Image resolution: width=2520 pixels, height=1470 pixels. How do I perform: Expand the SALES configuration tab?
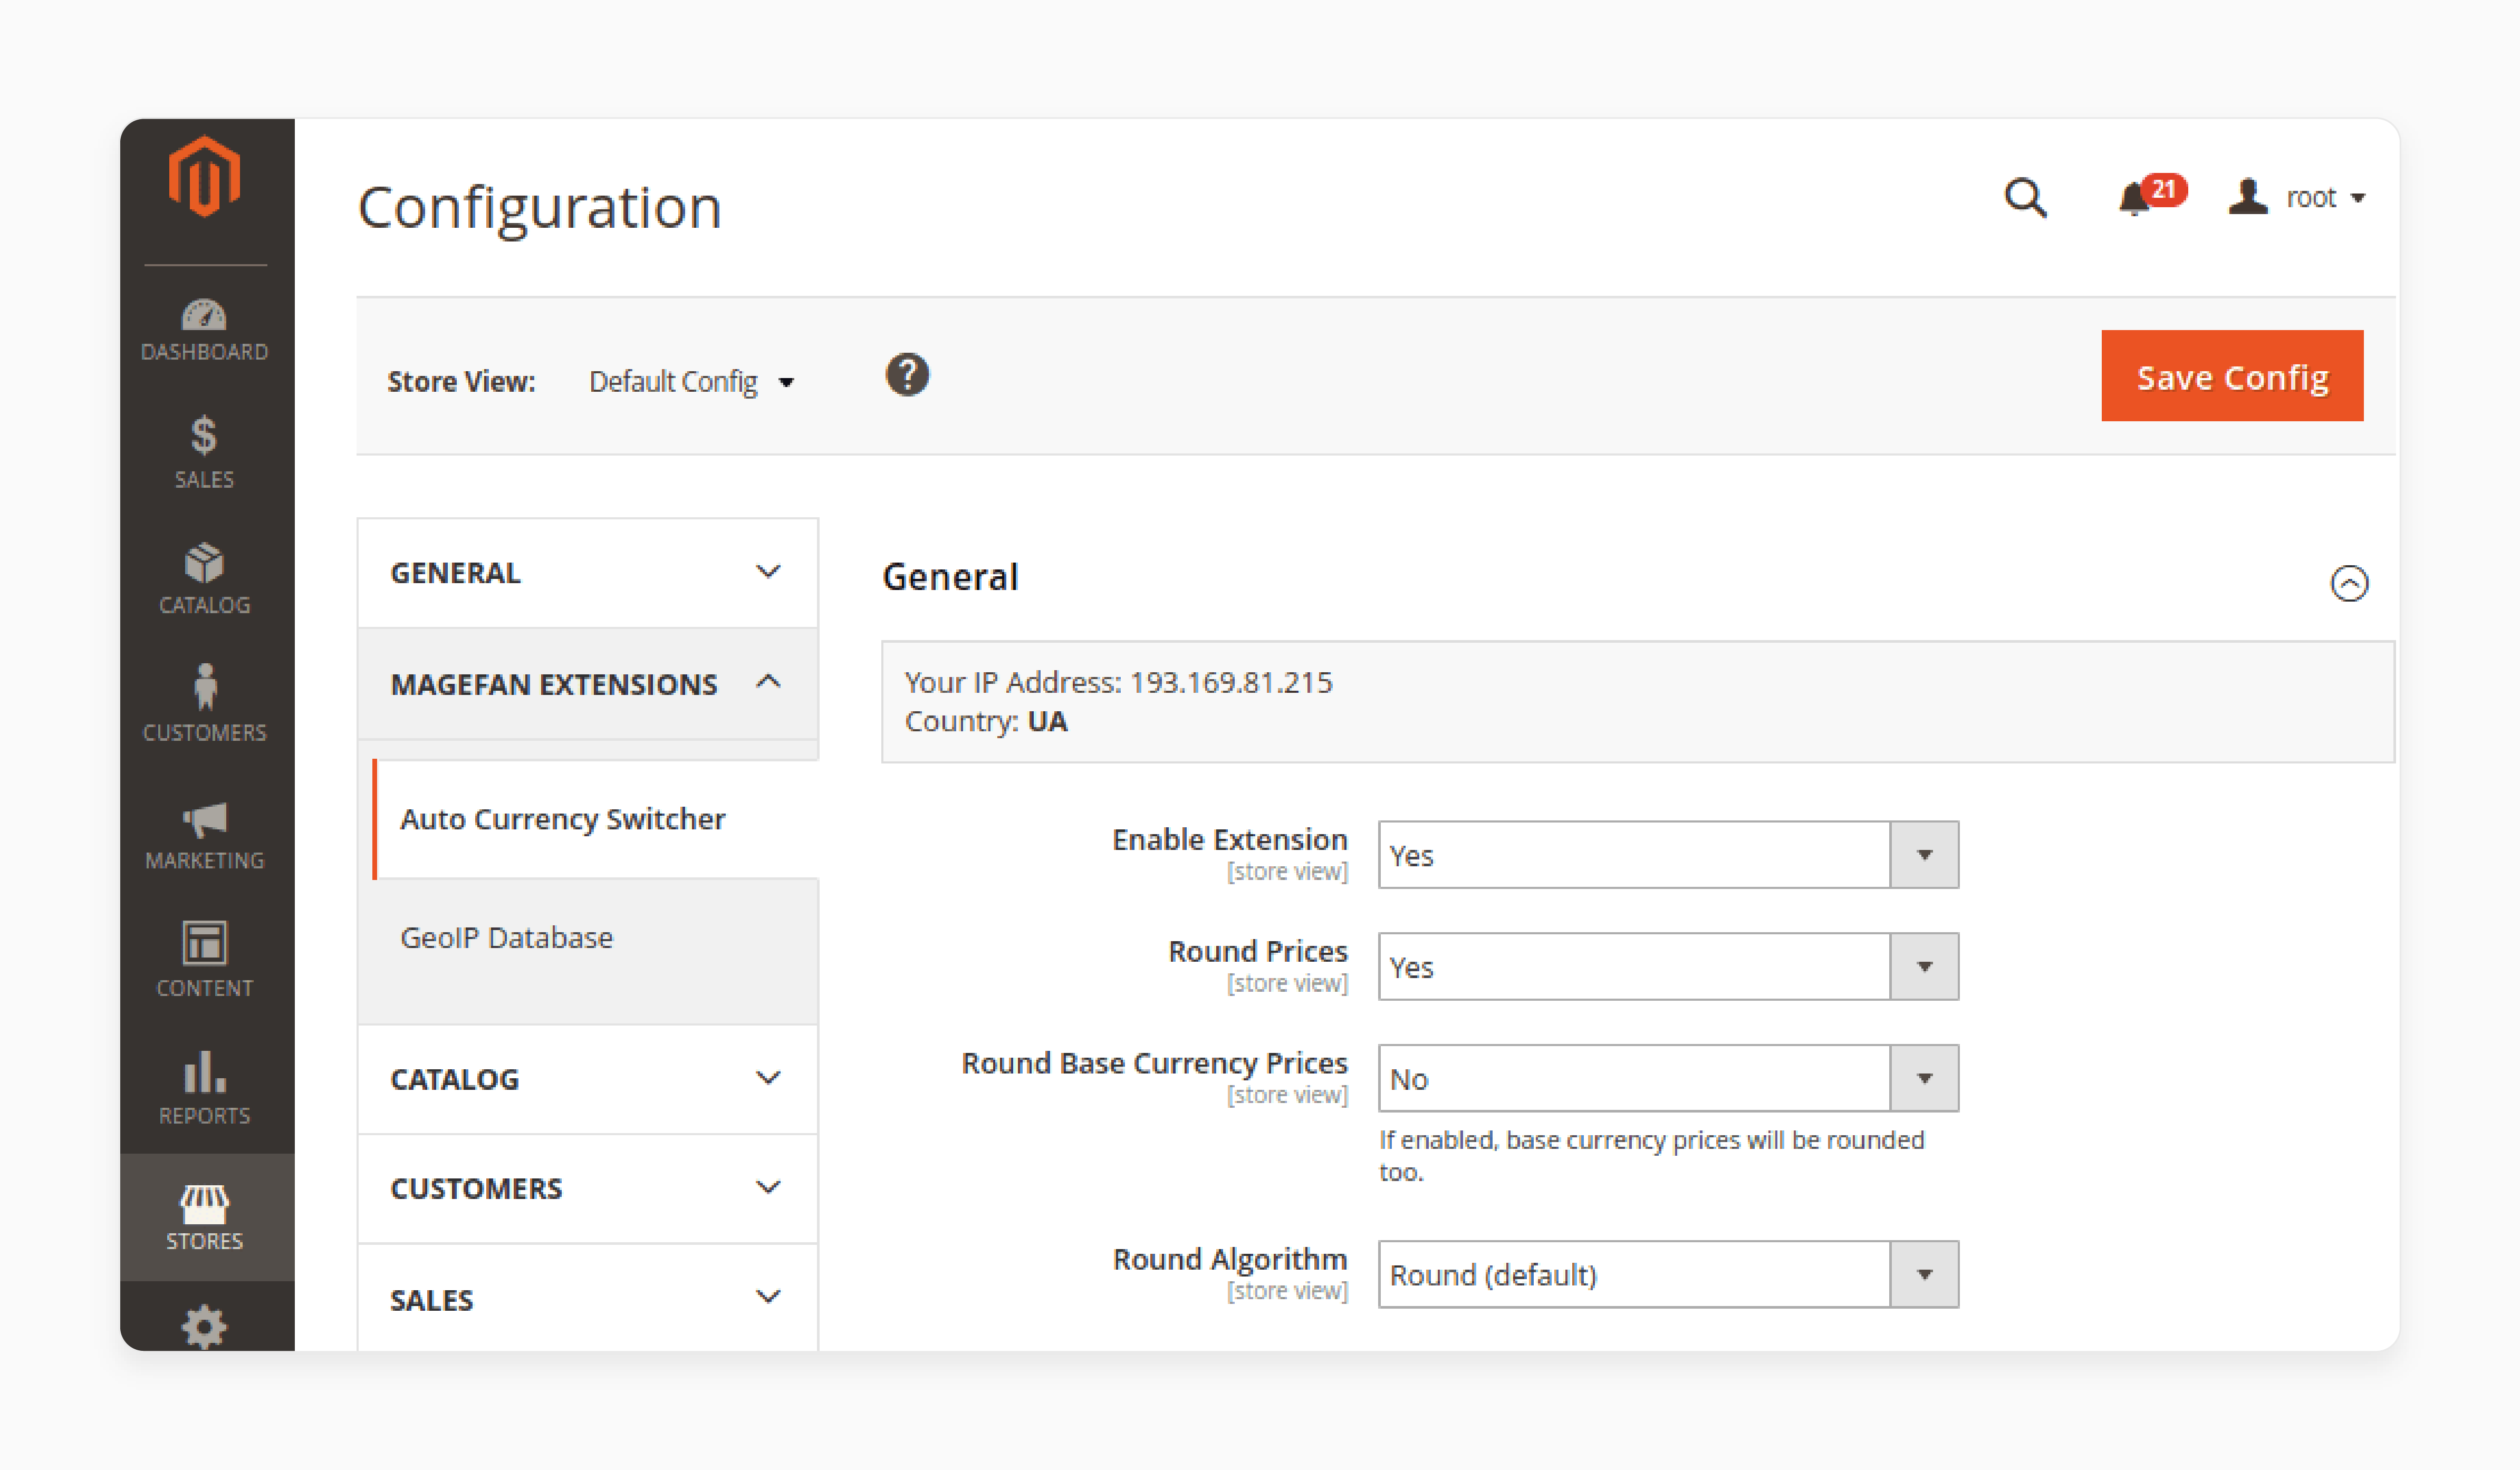587,1299
